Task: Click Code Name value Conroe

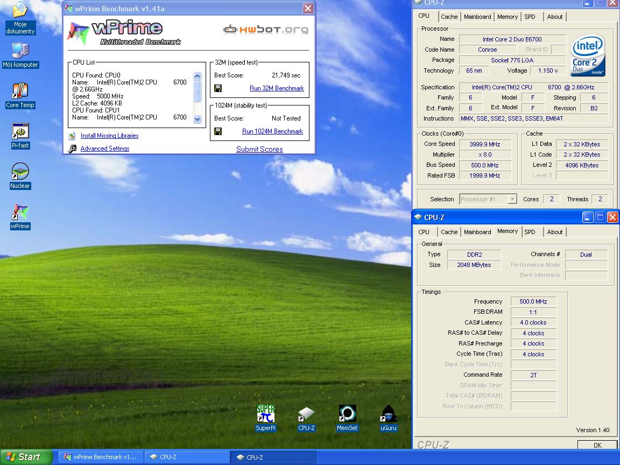Action: click(x=487, y=50)
